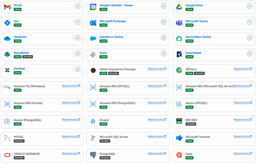Image resolution: width=257 pixels, height=165 pixels.
Task: Add the Jira connector with plus button
Action: [x=78, y=22]
